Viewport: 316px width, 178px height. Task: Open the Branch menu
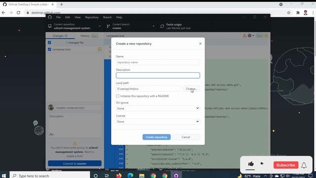click(107, 17)
